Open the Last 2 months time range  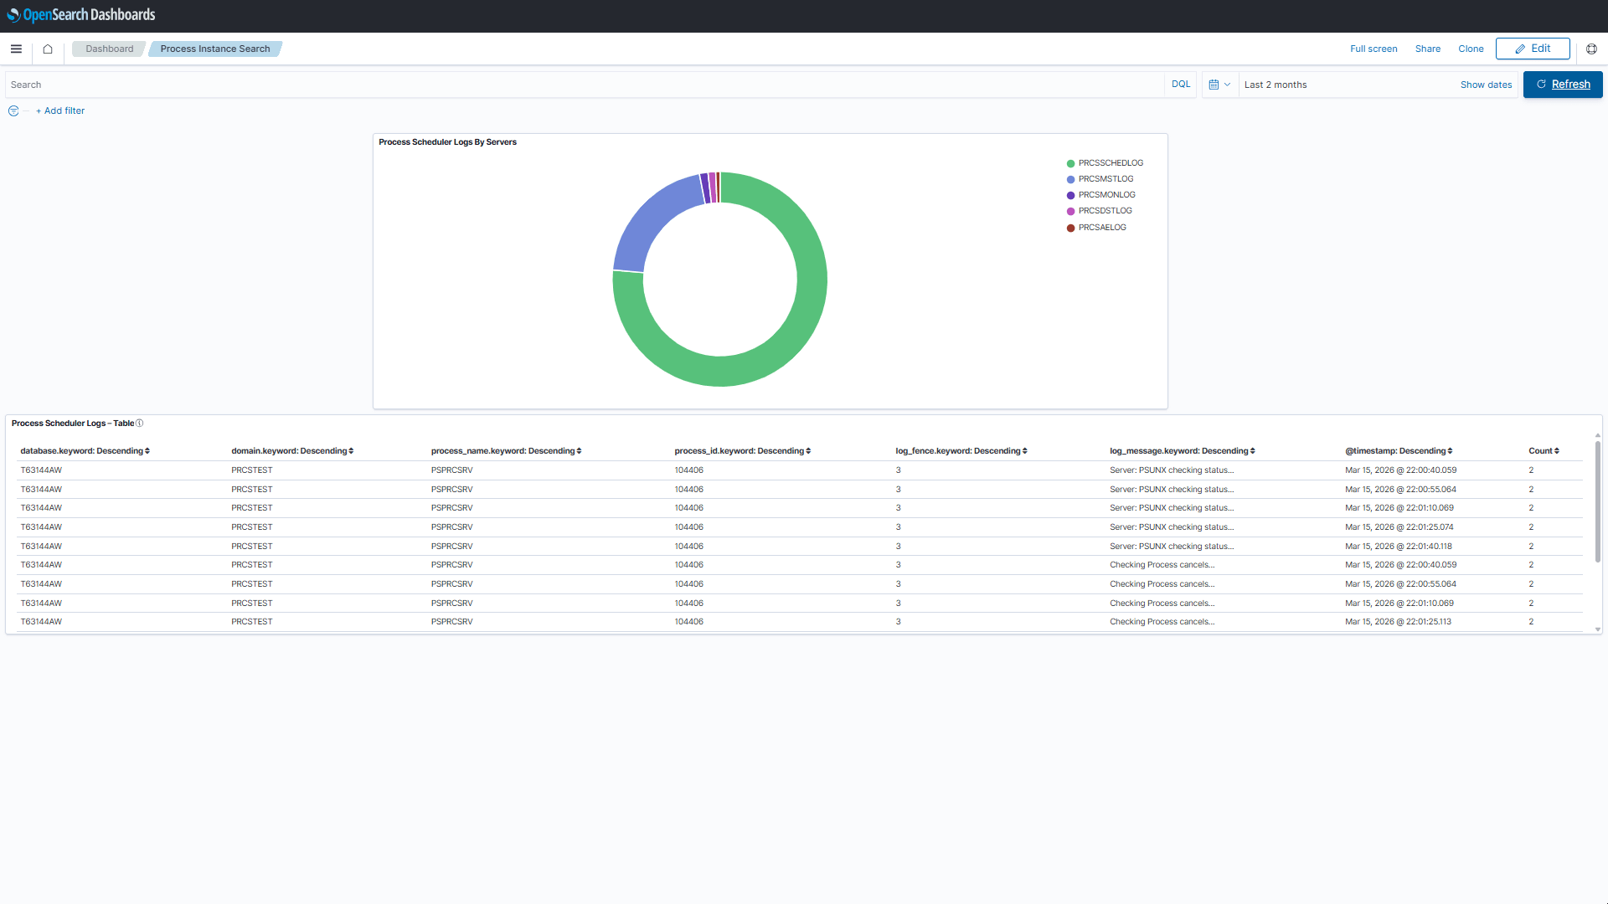click(1276, 85)
